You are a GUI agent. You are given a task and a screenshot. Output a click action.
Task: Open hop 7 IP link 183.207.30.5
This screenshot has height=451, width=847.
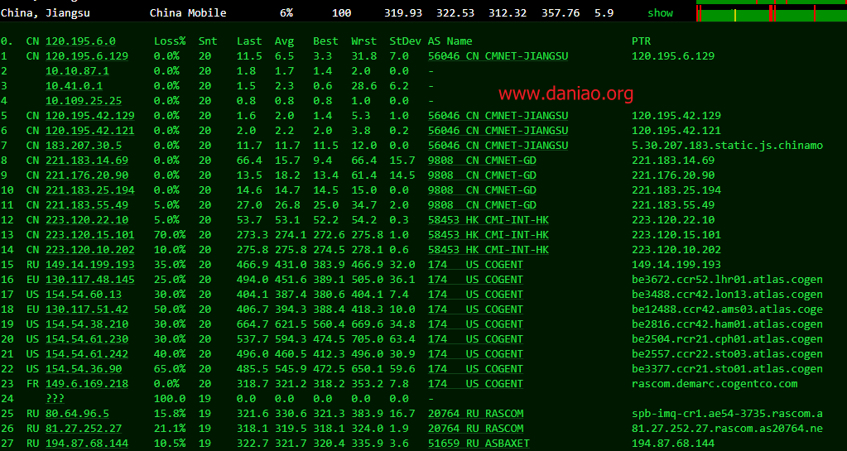click(x=84, y=146)
